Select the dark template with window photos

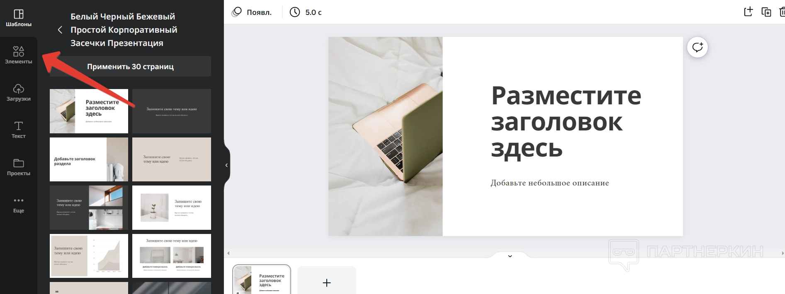coord(89,207)
